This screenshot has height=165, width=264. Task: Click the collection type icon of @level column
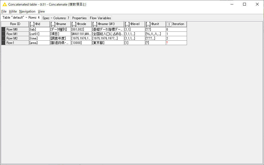tap(127, 24)
